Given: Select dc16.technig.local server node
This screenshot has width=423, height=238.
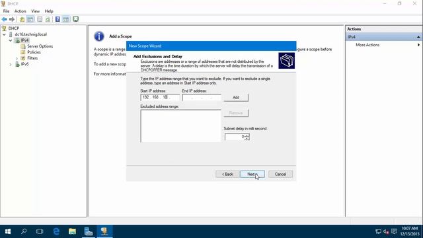Looking at the screenshot, I should point(31,34).
